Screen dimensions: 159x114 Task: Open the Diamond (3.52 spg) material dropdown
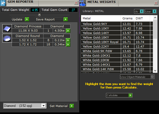point(44,106)
